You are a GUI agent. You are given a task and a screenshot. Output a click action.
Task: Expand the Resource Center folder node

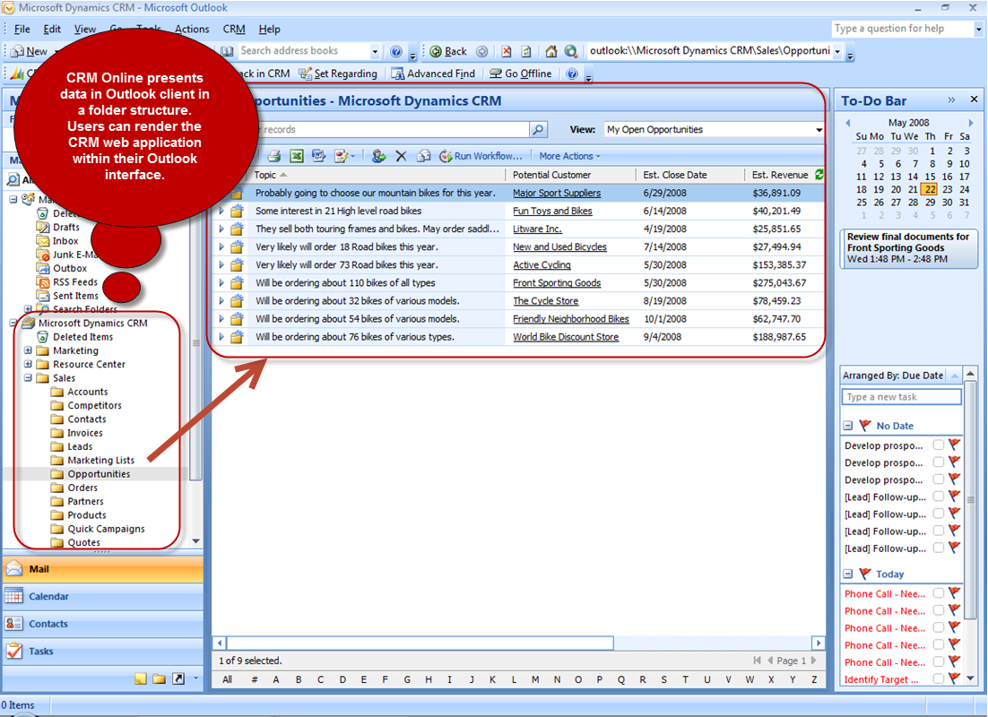pos(28,364)
